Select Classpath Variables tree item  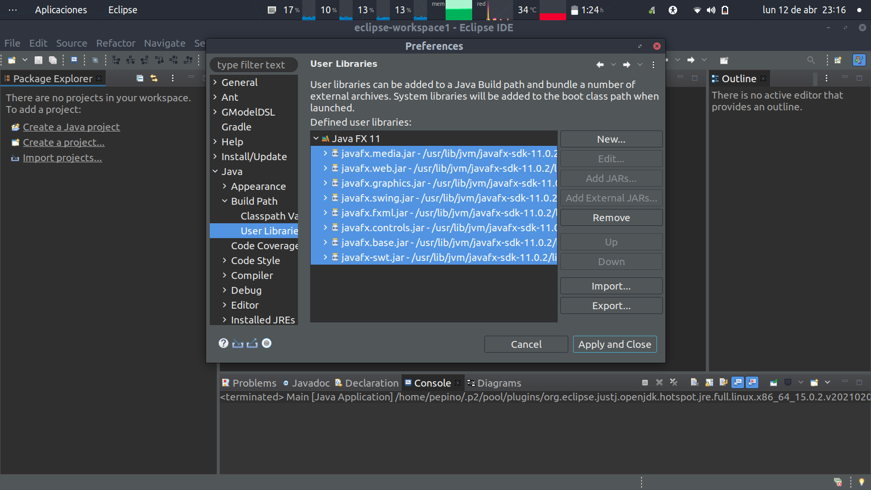point(269,216)
